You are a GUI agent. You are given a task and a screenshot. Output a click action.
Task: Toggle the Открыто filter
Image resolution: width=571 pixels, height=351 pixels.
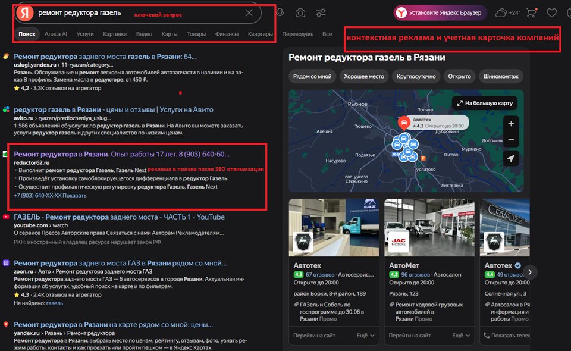tap(459, 76)
